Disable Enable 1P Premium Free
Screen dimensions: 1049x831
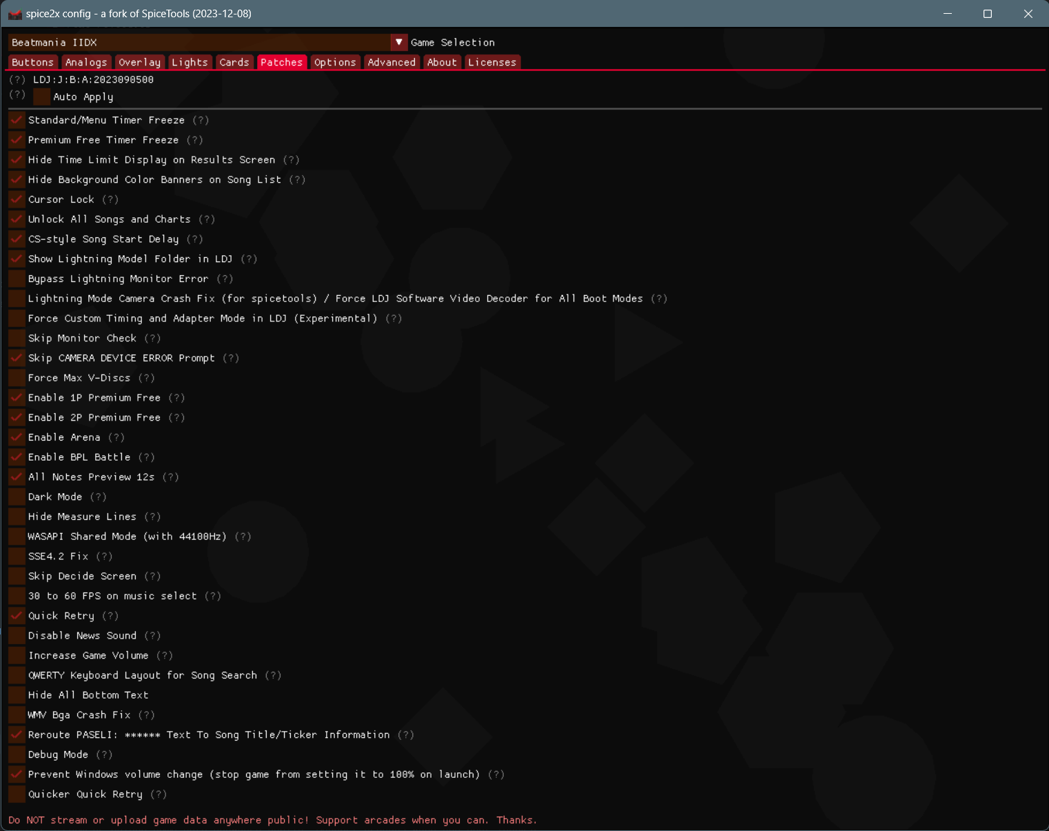coord(17,398)
